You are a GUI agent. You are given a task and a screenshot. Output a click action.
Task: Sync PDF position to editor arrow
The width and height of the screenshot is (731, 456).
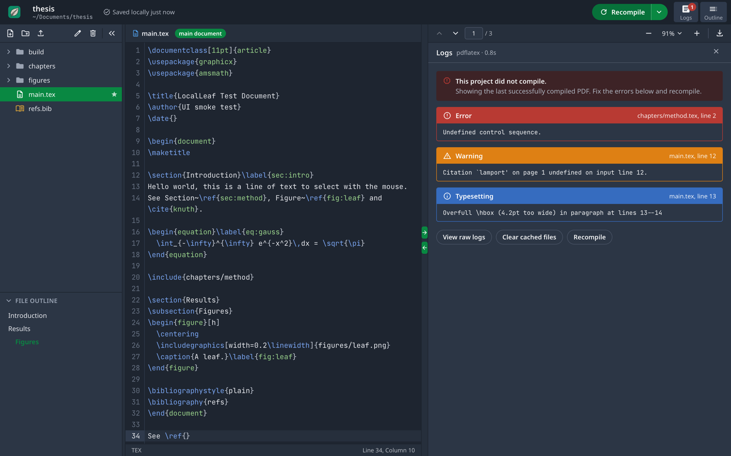tap(424, 248)
